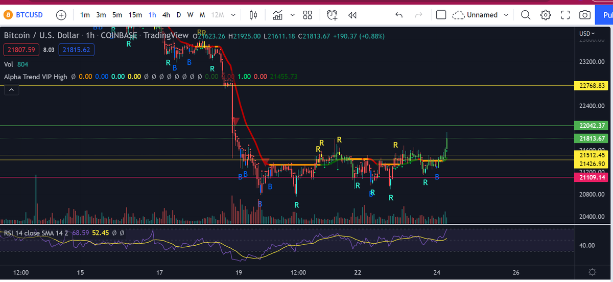The image size is (613, 282).
Task: Select the 15m timeframe
Action: coord(135,15)
